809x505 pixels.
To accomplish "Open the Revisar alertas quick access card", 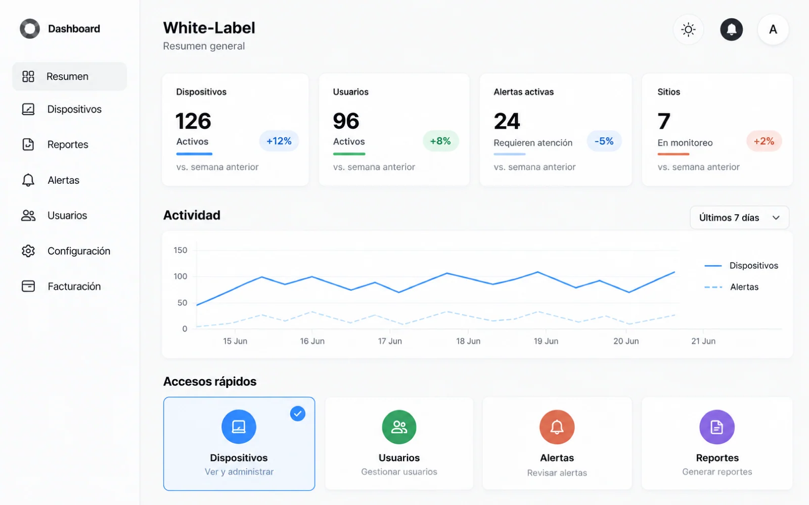I will tap(557, 443).
